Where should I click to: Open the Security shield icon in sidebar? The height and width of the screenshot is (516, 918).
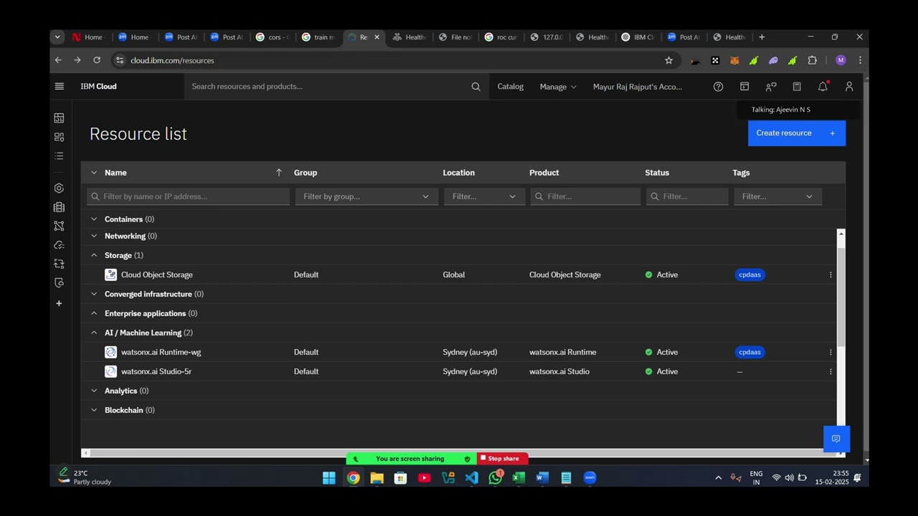(x=59, y=283)
